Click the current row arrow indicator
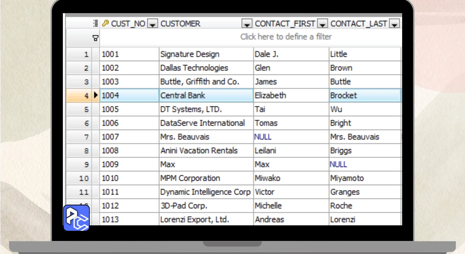Screen dimensions: 465x254 [96, 95]
